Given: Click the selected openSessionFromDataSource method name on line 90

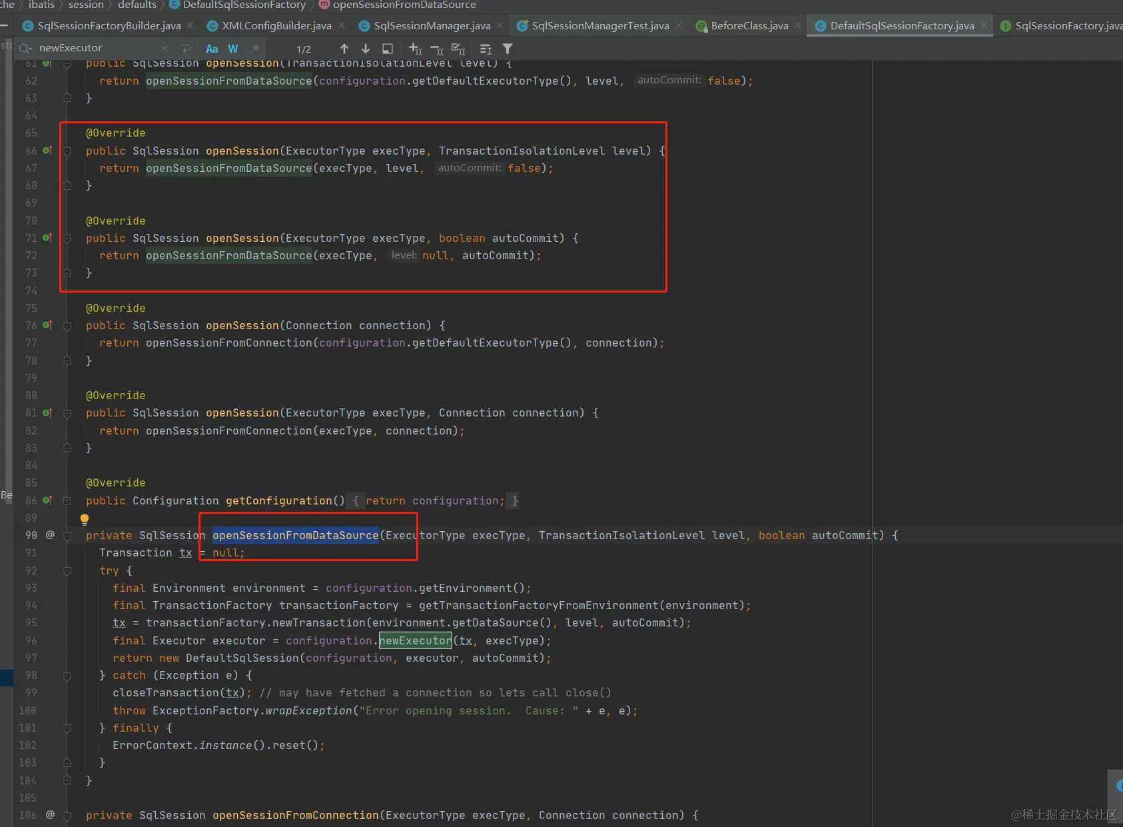Looking at the screenshot, I should pos(296,535).
